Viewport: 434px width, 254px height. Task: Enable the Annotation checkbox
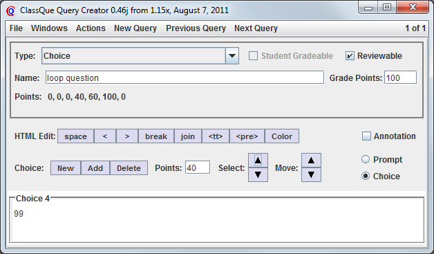coord(366,136)
